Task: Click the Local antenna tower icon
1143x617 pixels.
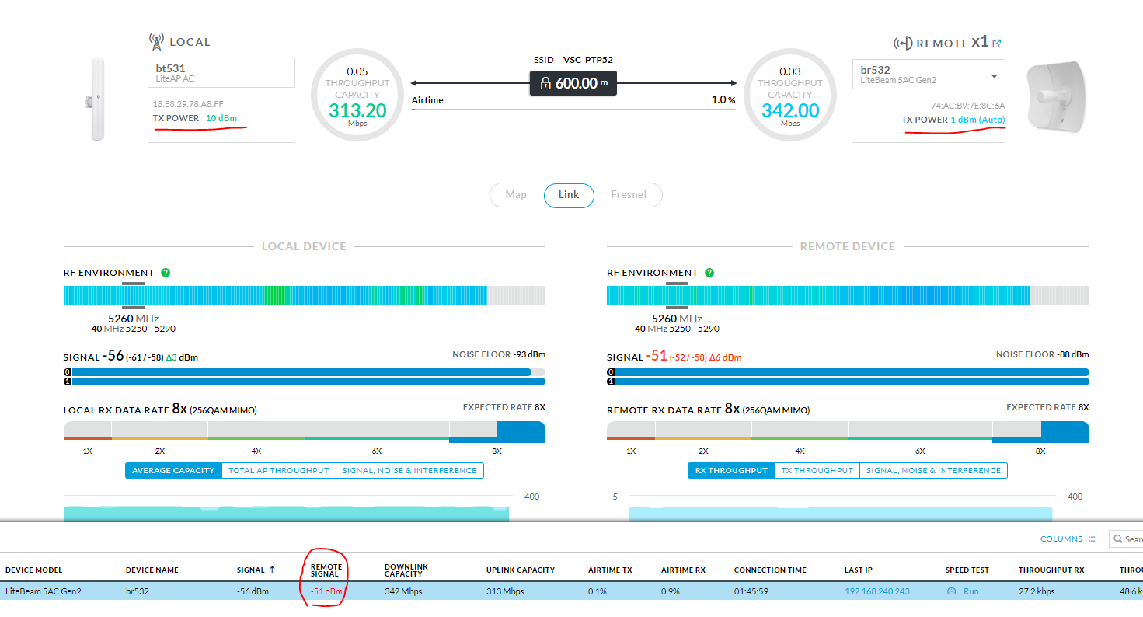Action: click(155, 41)
